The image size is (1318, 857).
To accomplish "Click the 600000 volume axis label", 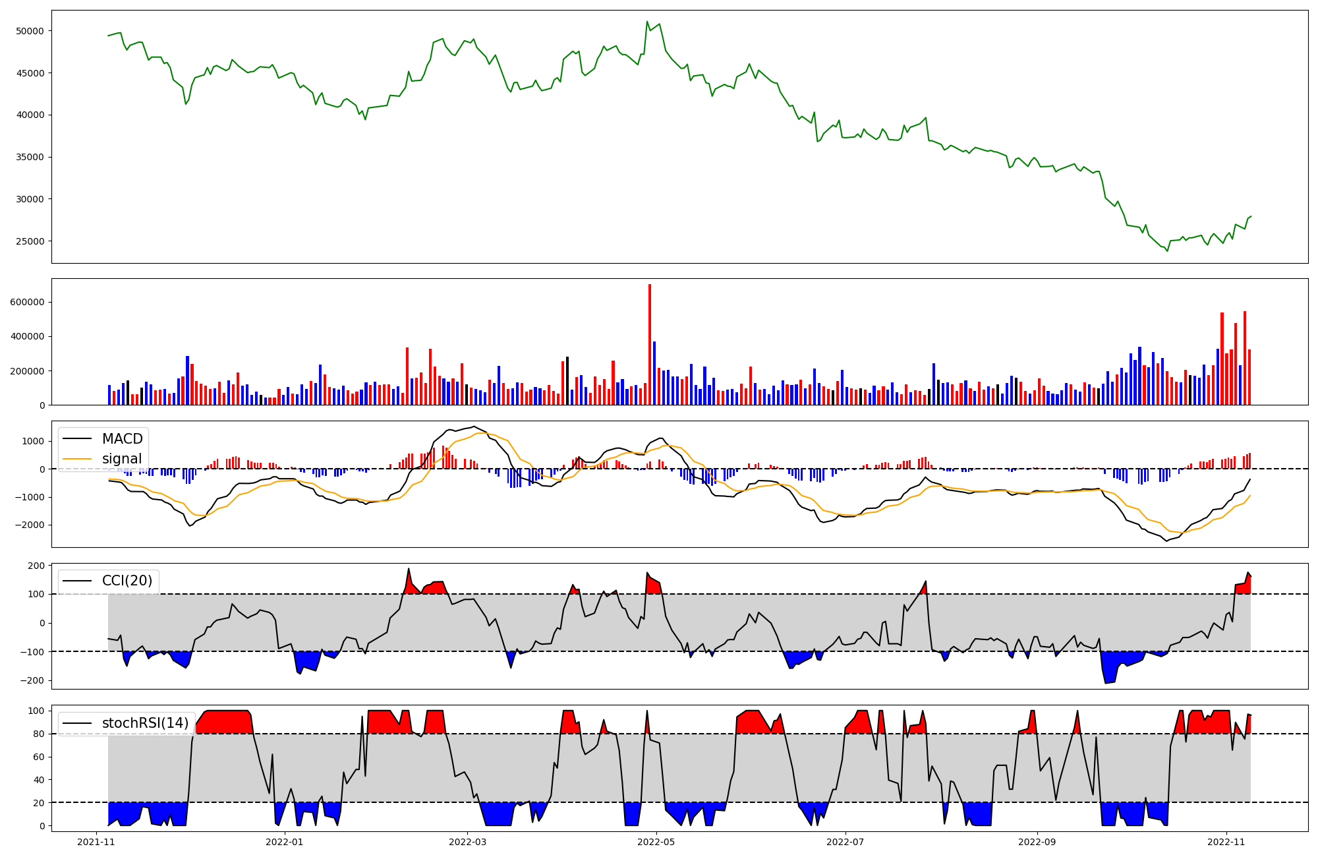I will (x=27, y=303).
